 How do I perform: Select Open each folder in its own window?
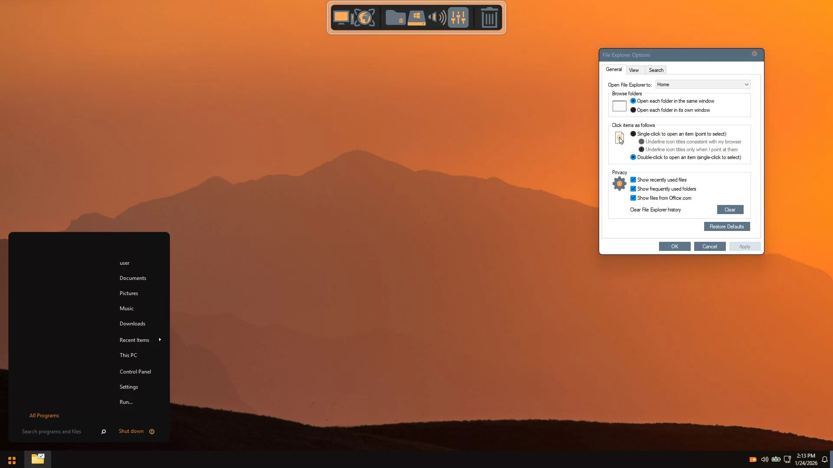point(633,110)
